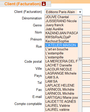
Task: Click the red person icon beside Client (Facturation)
Action: 44,4
